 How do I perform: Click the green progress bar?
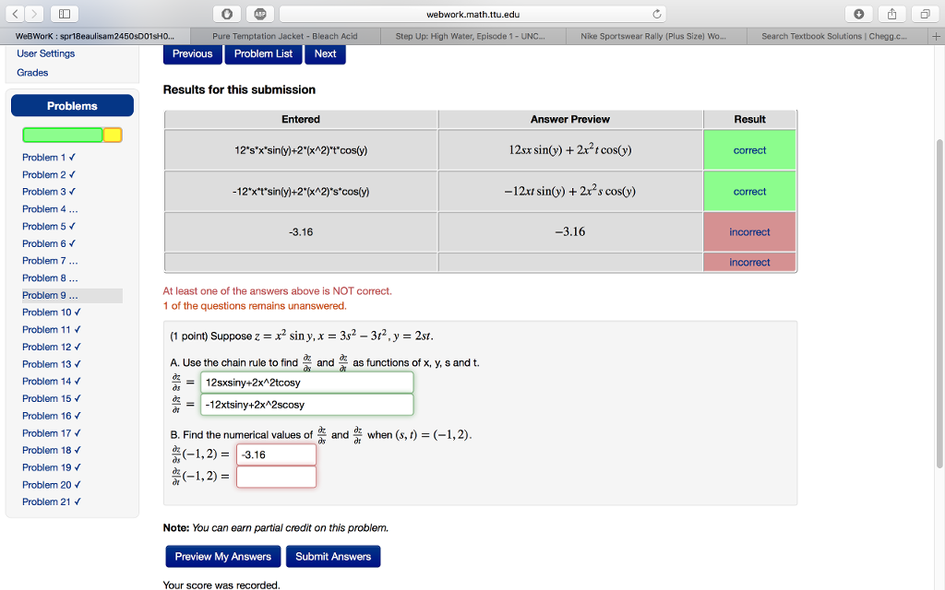click(63, 136)
